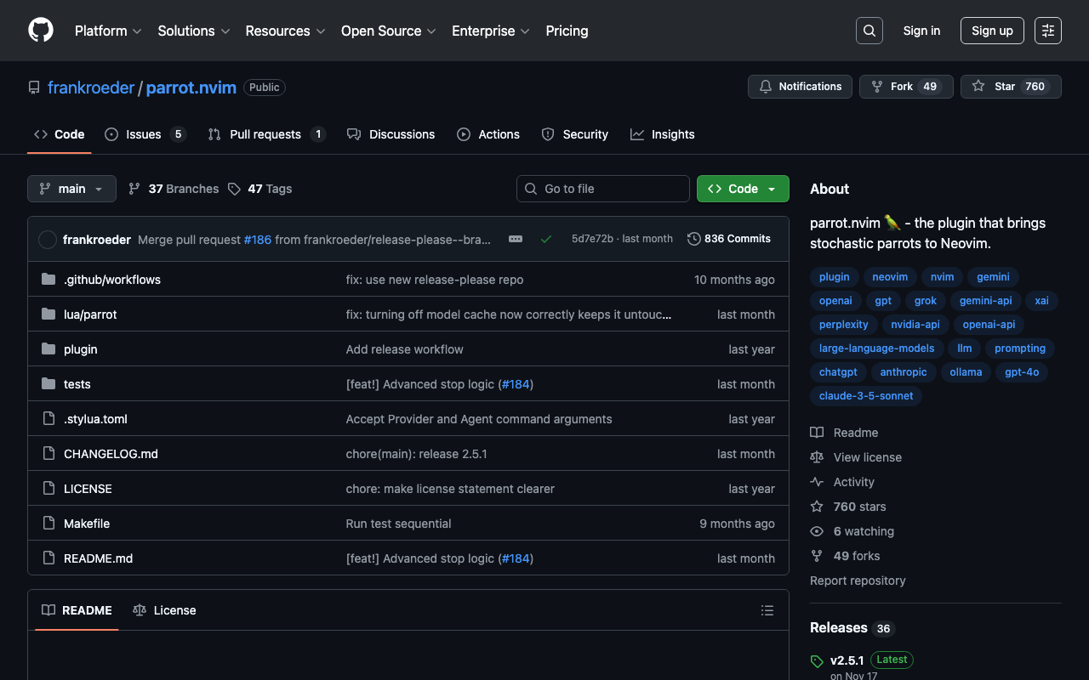1089x680 pixels.
Task: Open the search magnifier icon
Action: click(869, 31)
